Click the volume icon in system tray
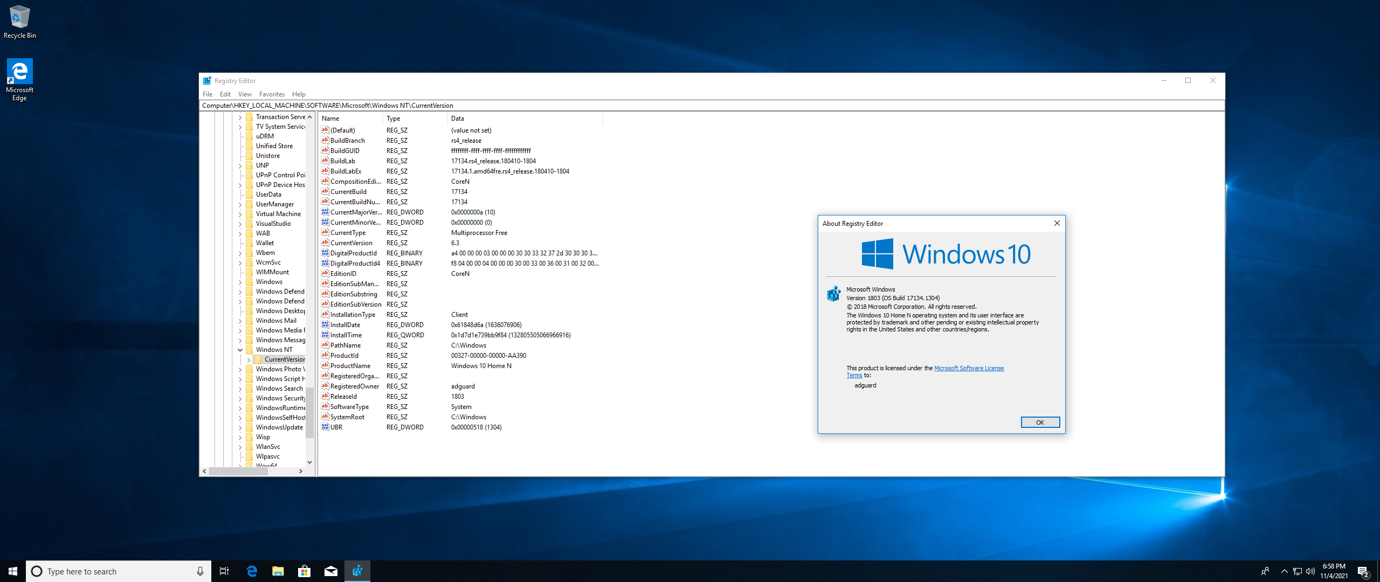 [x=1310, y=571]
